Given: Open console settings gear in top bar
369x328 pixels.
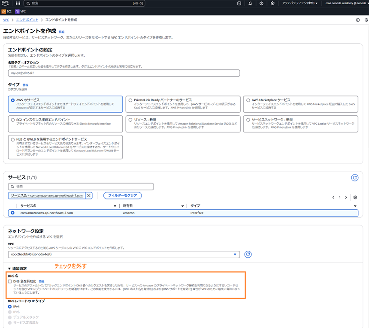Looking at the screenshot, I should click(272, 3).
